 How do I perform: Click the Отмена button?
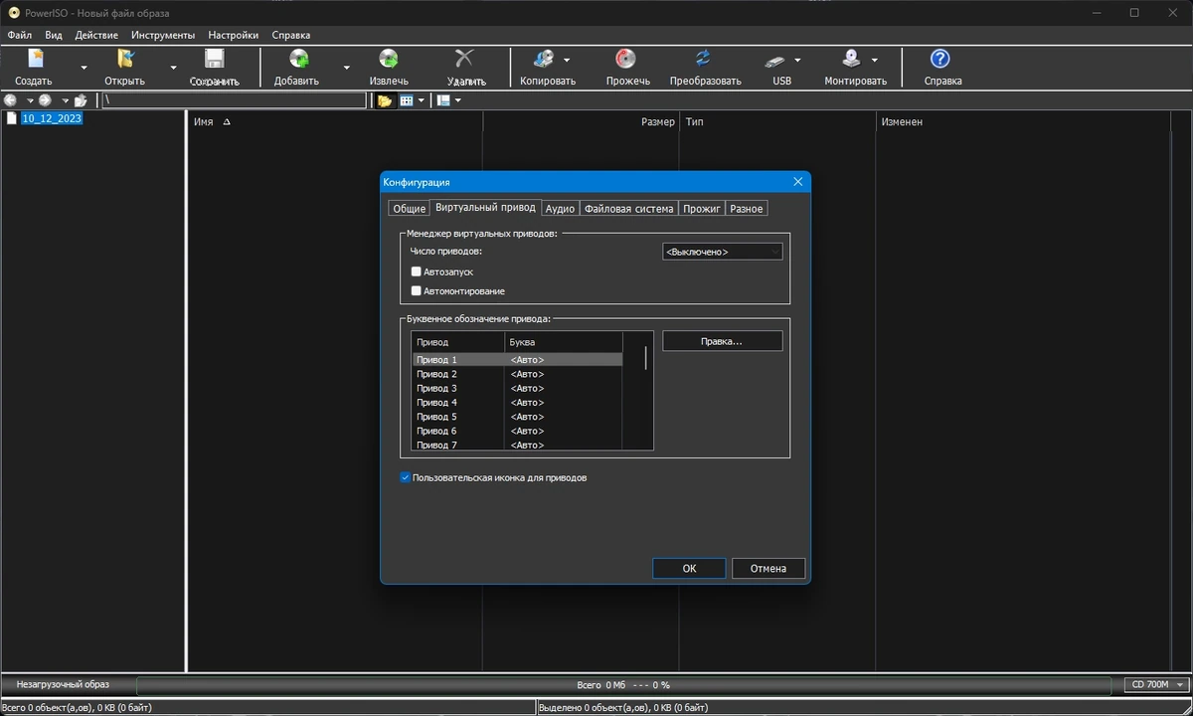(x=768, y=569)
